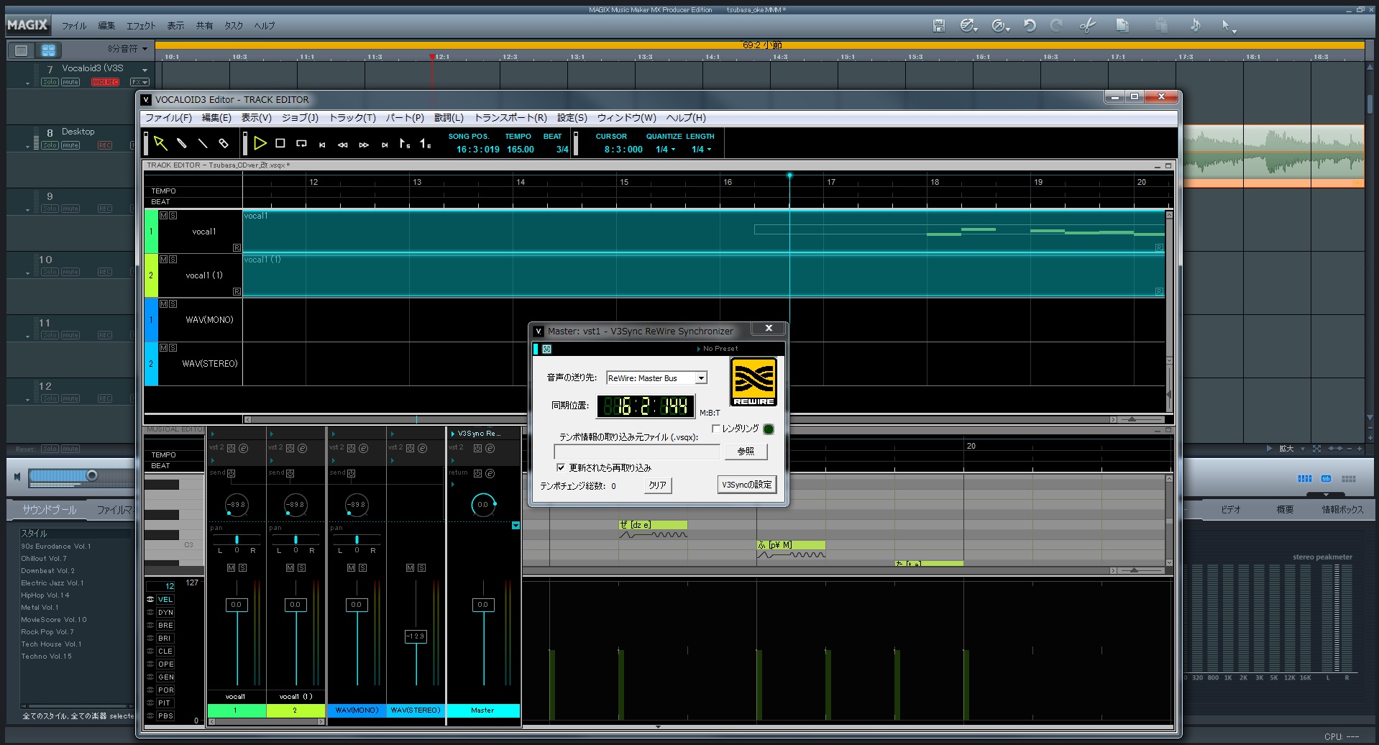The image size is (1379, 745).
Task: Open the 8分音符 grid dropdown in MAGIX
Action: 127,49
